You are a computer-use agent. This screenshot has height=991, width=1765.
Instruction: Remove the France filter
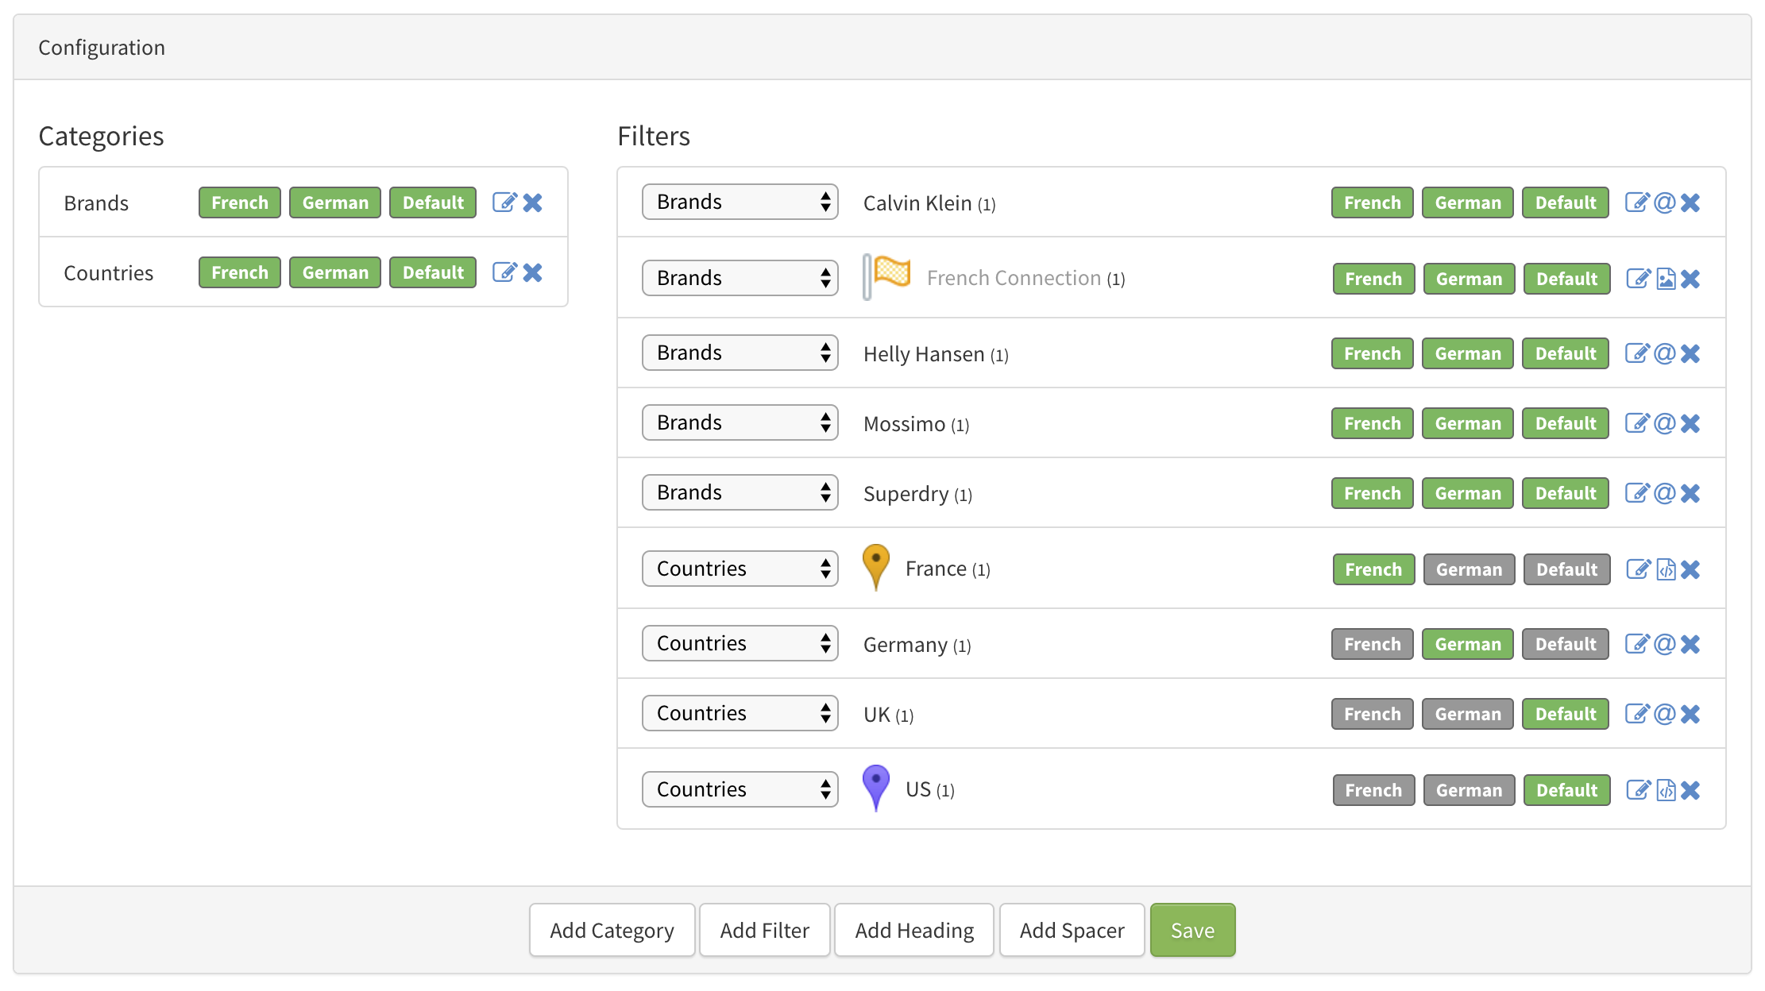point(1690,569)
